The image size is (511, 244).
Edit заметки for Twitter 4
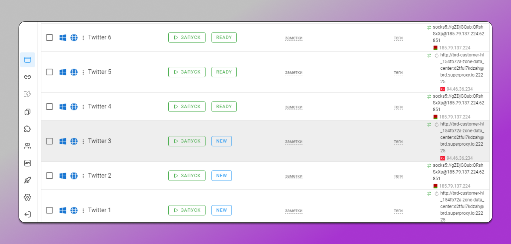coord(294,107)
